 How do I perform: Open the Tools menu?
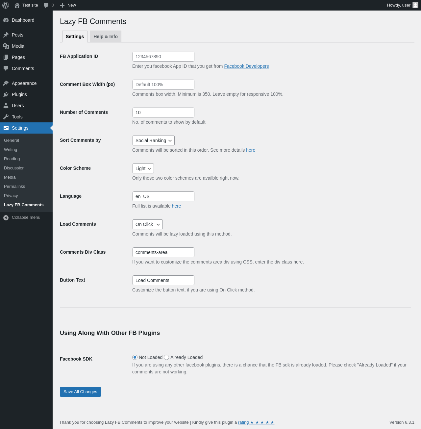coord(26,117)
